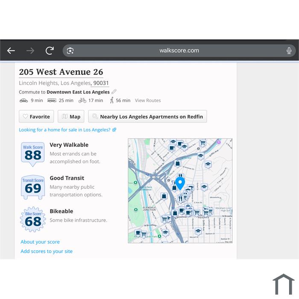Select the Bike Score 68 badge
Image resolution: width=299 pixels, height=299 pixels.
coord(33,220)
